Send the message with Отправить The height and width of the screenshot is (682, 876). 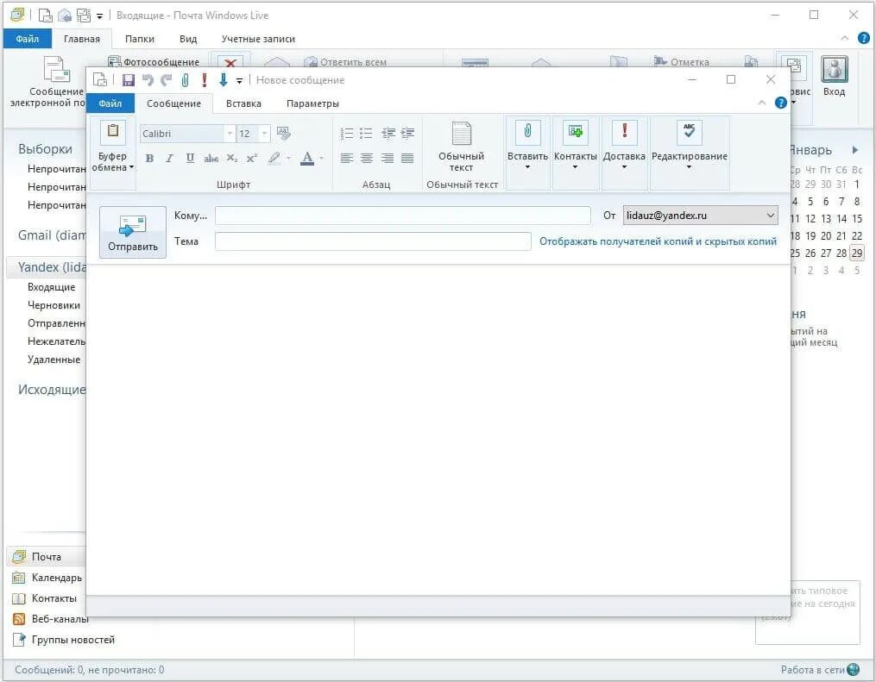133,232
